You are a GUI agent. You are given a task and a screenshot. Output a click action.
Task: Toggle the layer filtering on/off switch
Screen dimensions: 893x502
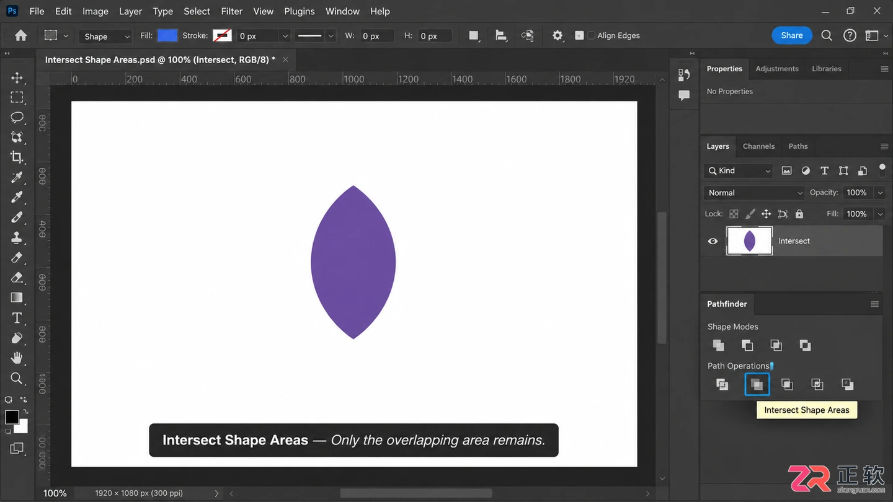(882, 169)
